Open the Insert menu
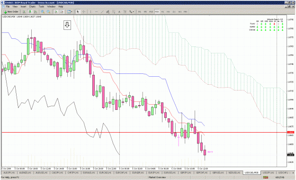Screen dimensions: 296x180 tap(23, 7)
